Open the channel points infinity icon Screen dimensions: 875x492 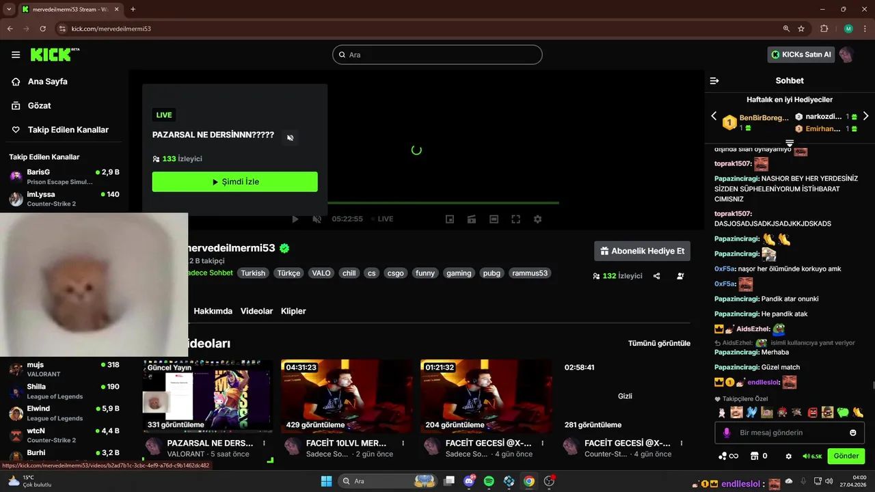tap(729, 456)
